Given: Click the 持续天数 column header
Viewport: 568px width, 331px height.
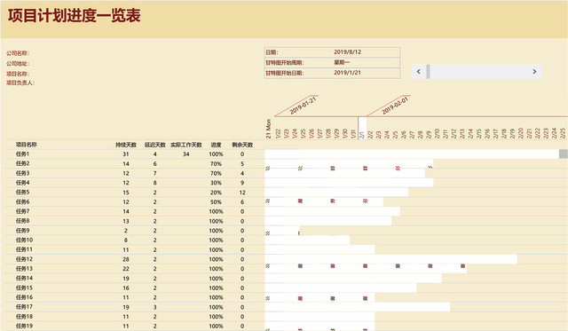Looking at the screenshot, I should tap(126, 145).
